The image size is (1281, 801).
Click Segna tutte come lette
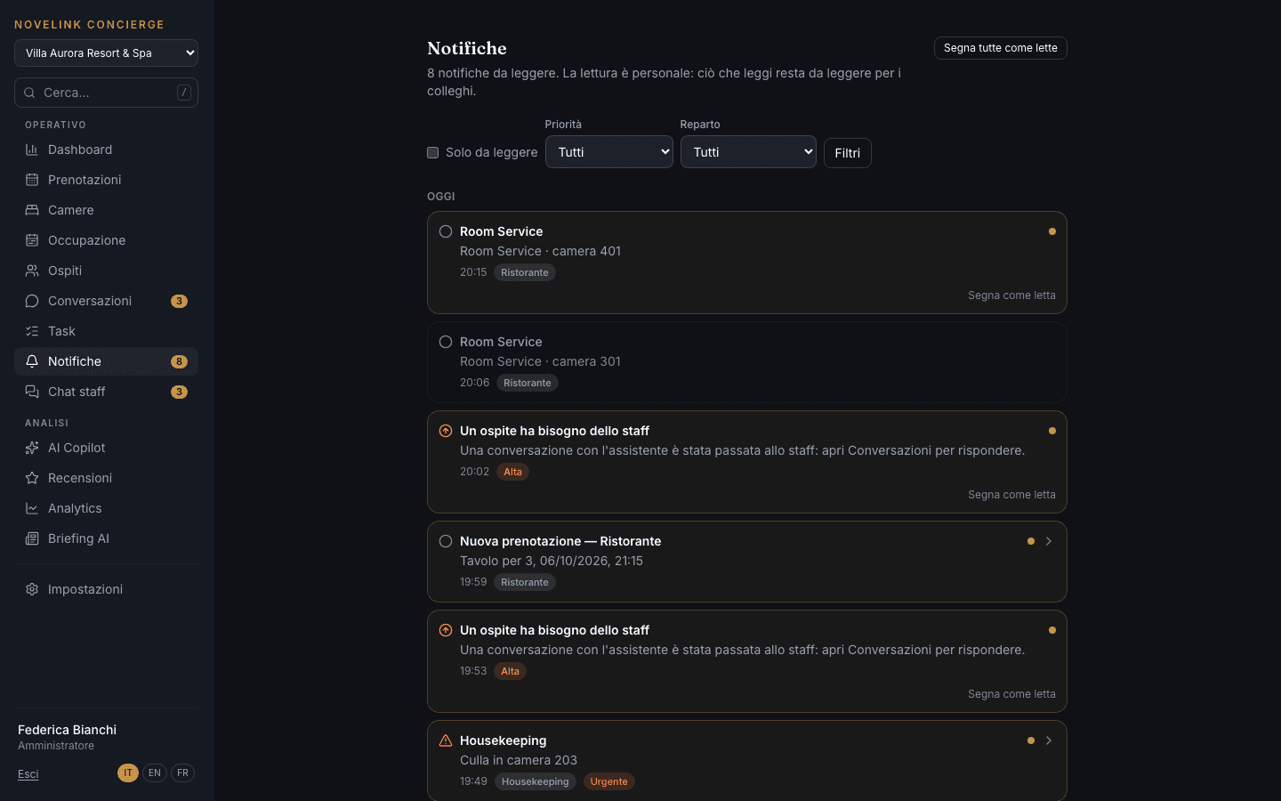(1001, 48)
